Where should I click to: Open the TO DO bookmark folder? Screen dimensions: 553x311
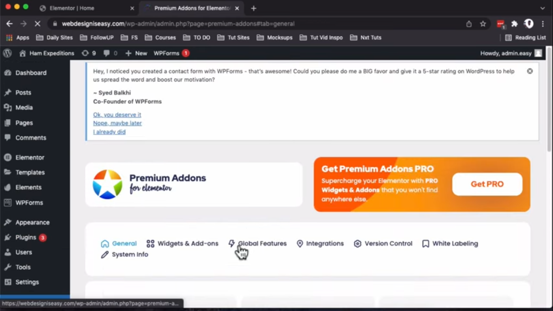196,38
